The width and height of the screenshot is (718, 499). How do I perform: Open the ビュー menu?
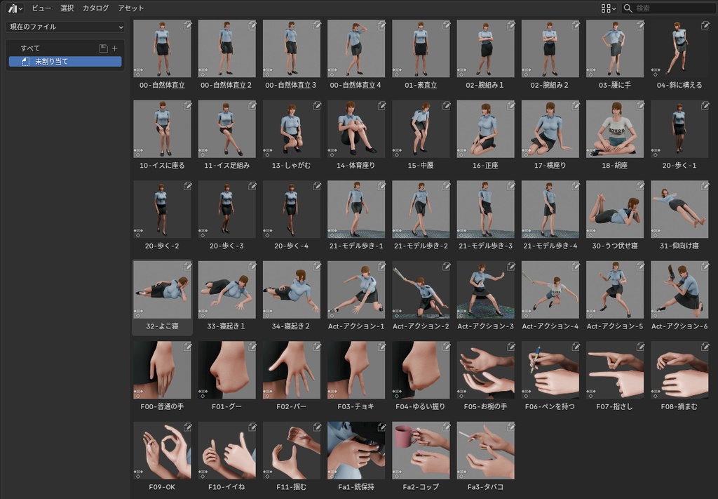(41, 8)
